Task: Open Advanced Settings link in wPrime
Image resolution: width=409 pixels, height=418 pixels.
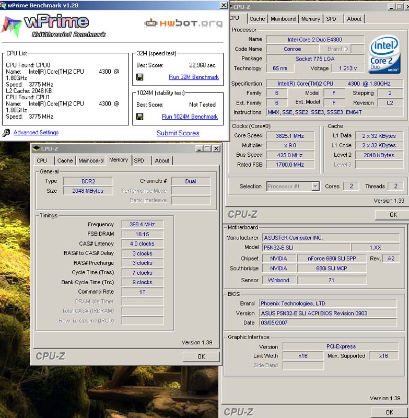Action: pyautogui.click(x=36, y=133)
